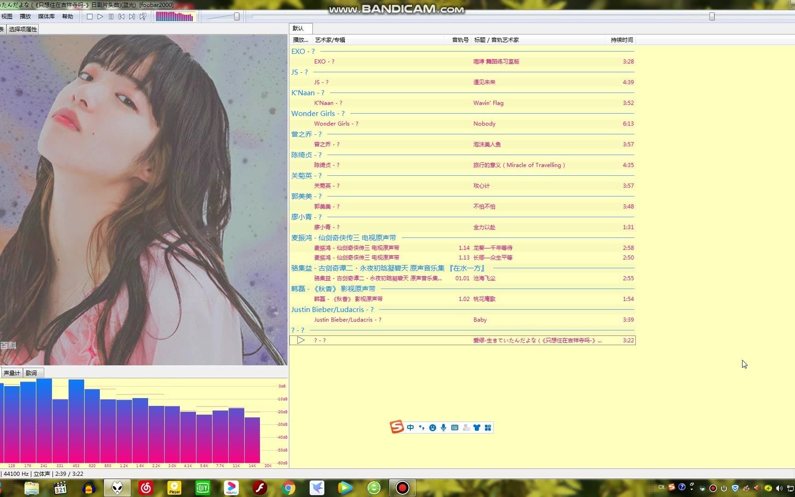Open Sogou soft keyboard
This screenshot has height=497, width=795.
point(455,428)
